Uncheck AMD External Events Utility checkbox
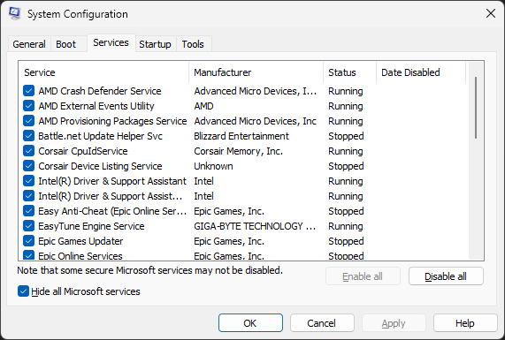505x340 pixels. [x=28, y=106]
